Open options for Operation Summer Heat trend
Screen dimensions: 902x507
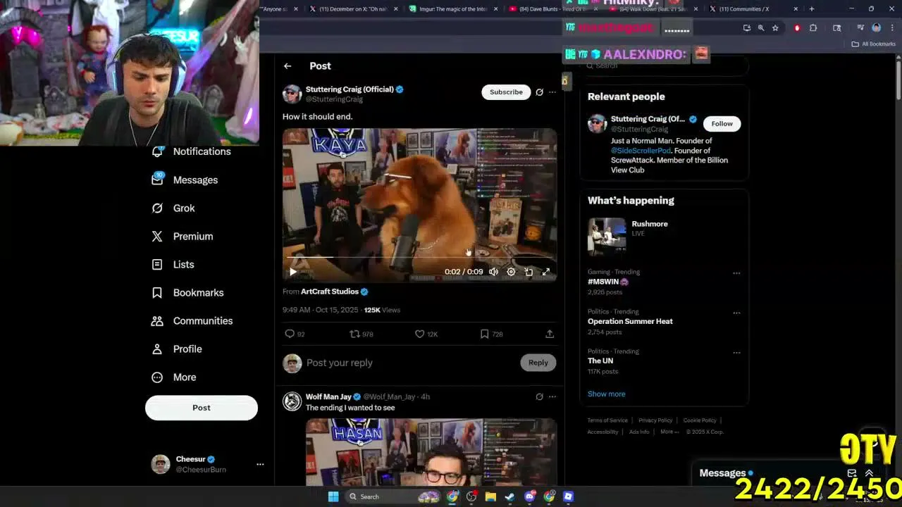(736, 313)
